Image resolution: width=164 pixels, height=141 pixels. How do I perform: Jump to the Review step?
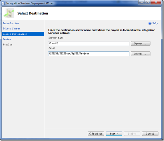7,39
